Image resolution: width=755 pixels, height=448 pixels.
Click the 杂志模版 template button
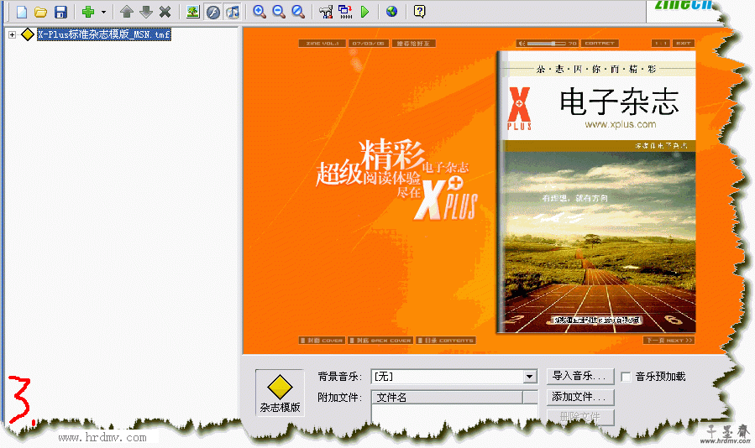pyautogui.click(x=280, y=393)
